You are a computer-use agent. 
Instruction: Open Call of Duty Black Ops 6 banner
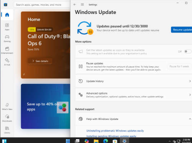tap(46, 45)
